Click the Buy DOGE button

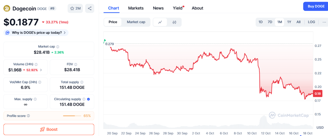pyautogui.click(x=316, y=6)
